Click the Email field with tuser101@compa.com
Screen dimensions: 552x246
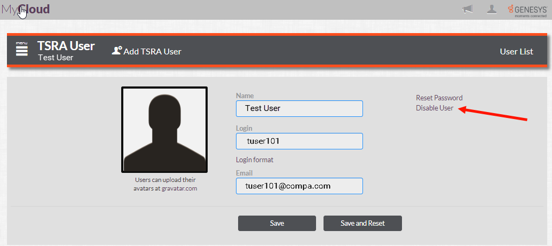tap(299, 186)
